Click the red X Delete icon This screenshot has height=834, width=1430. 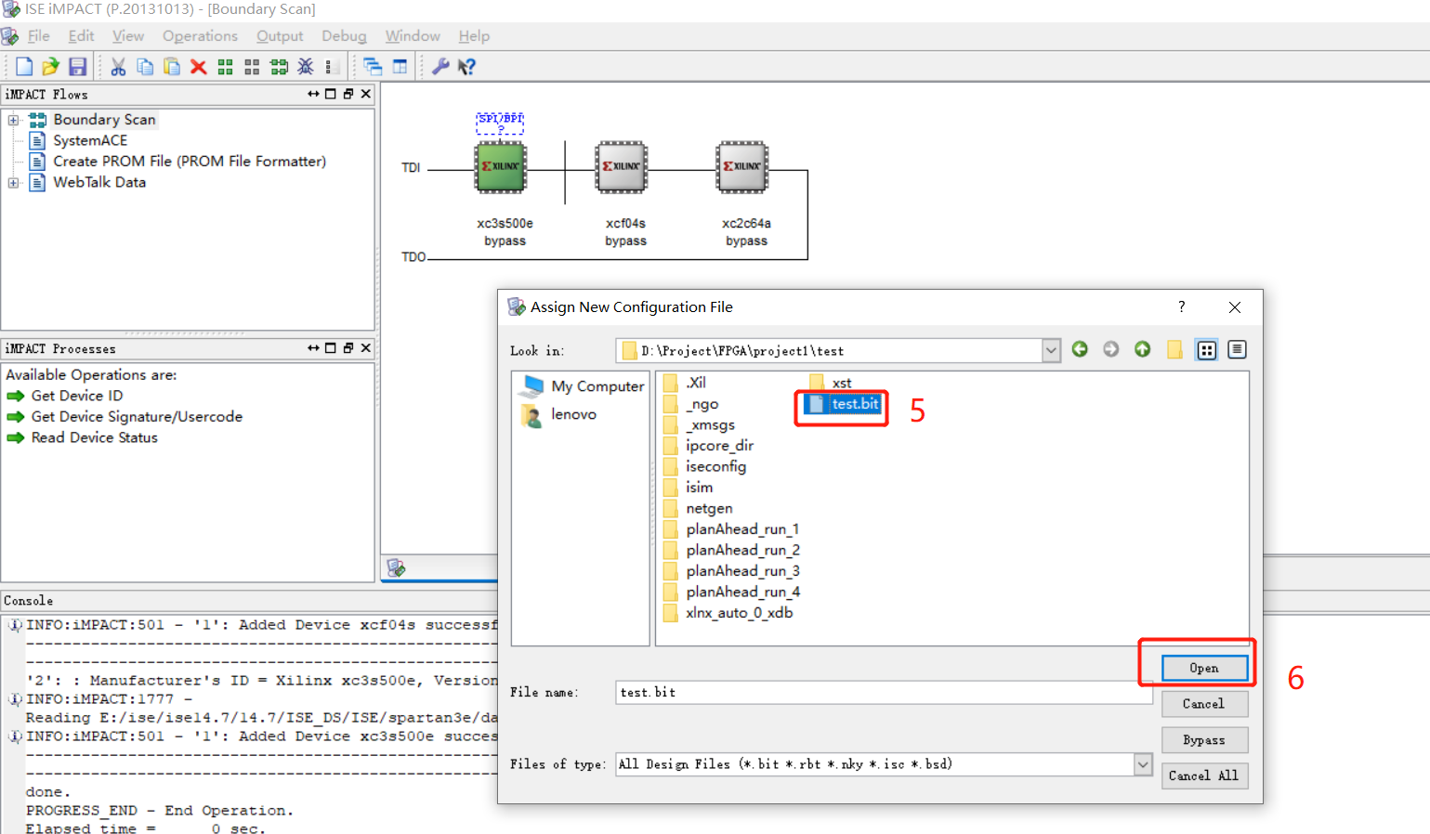coord(198,67)
